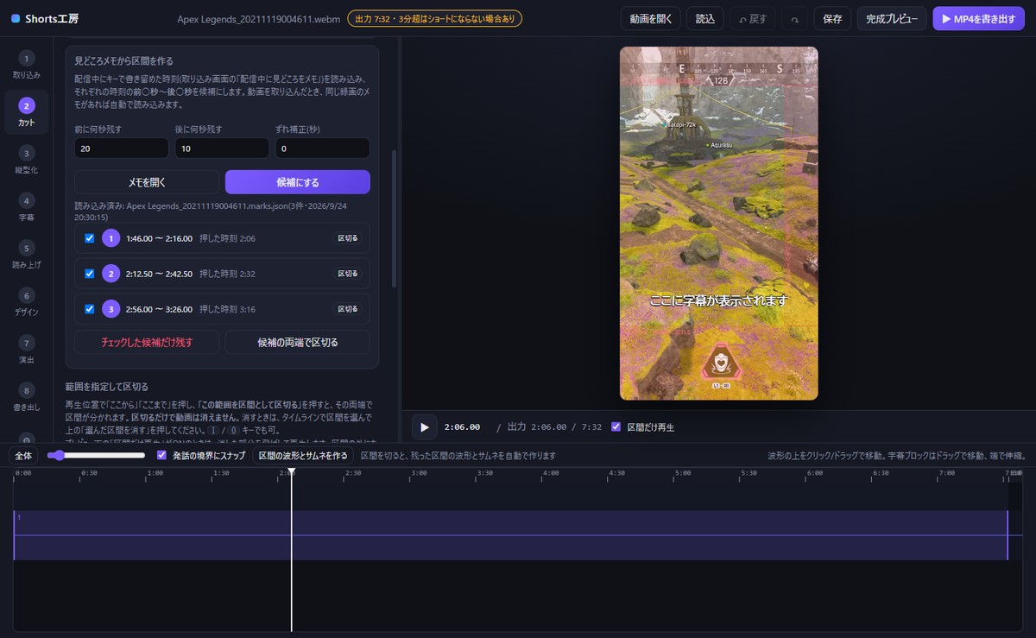1036x638 pixels.
Task: Go to step 3 縦型化
Action: 26,160
